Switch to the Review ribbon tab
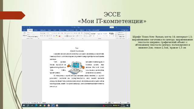 click(x=70, y=30)
